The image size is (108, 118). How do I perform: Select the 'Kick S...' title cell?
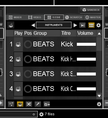pos(68,74)
